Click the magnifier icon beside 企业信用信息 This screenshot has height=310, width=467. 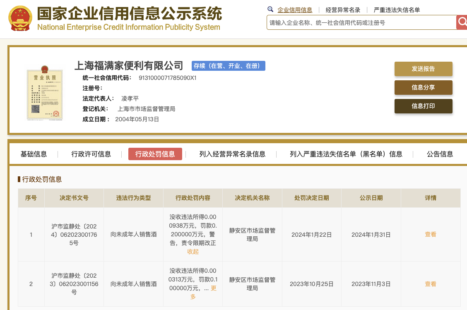pyautogui.click(x=270, y=9)
